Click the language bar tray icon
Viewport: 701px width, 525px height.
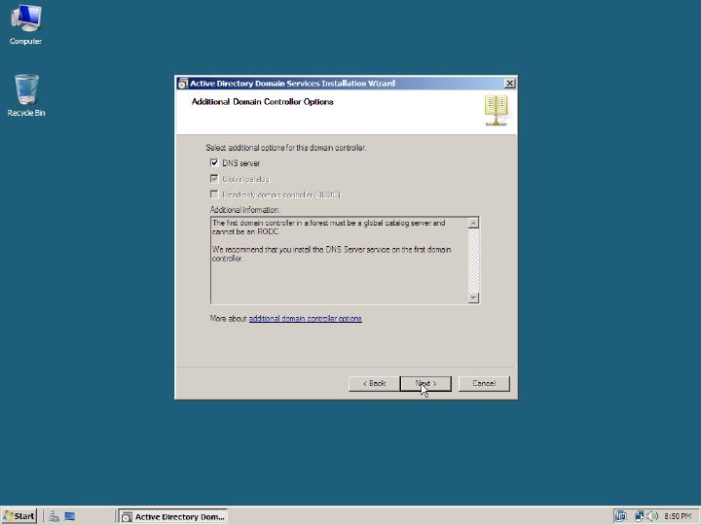620,516
